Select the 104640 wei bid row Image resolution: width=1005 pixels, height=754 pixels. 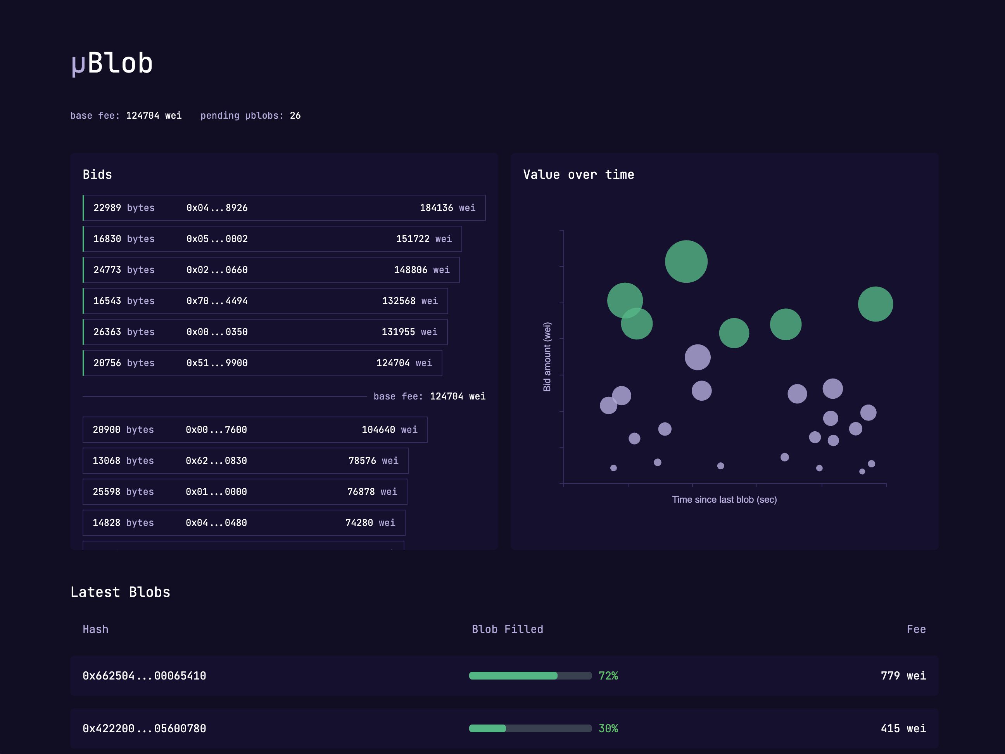[x=255, y=429]
